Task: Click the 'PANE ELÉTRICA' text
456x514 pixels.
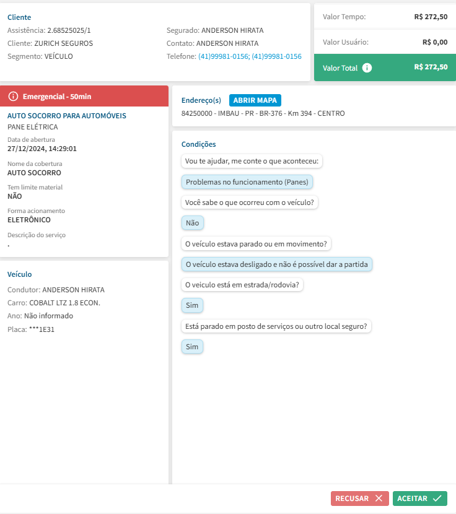Action: [x=33, y=127]
